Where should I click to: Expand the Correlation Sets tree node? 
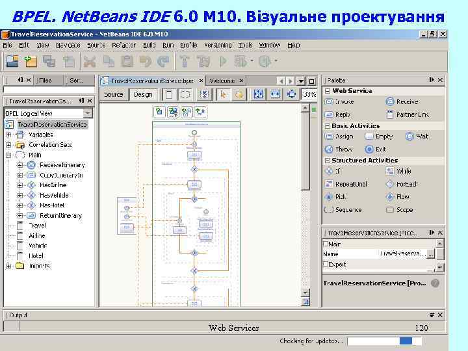pyautogui.click(x=8, y=145)
